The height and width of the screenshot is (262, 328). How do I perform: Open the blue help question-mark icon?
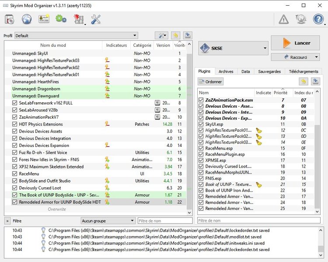tap(318, 19)
